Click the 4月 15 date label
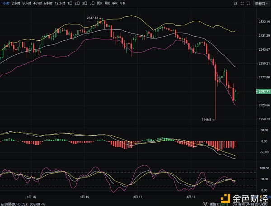Screen dimensions: 271x206 coord(31,197)
